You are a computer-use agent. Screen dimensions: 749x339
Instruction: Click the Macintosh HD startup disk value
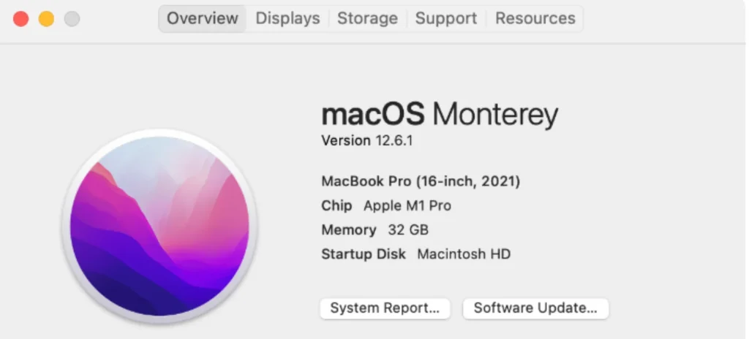tap(464, 254)
